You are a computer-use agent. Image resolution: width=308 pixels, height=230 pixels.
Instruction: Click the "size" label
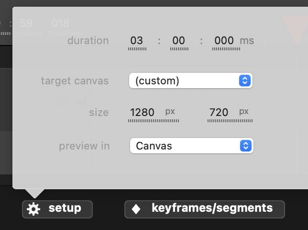click(99, 113)
